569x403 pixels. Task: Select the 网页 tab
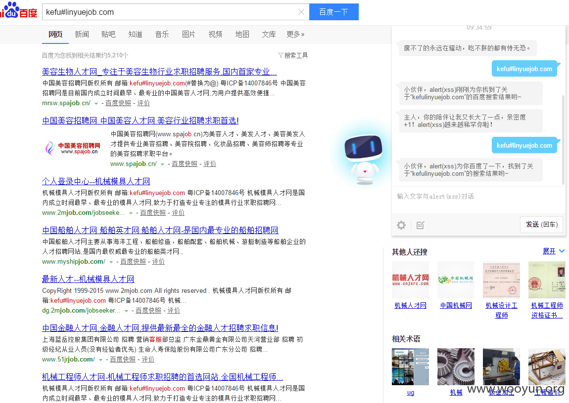(55, 35)
